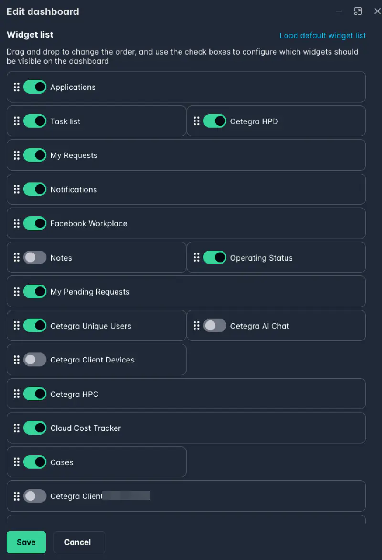Click the Cloud Cost Tracker drag handle
The image size is (382, 560).
click(17, 428)
